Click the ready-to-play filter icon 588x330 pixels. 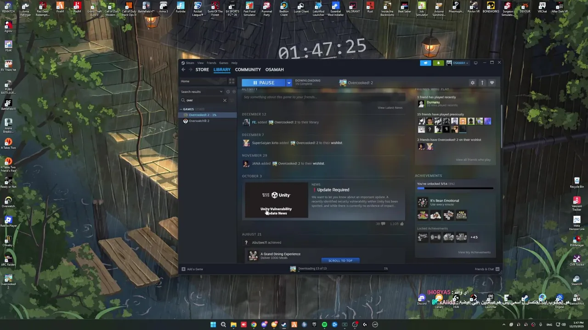[233, 92]
